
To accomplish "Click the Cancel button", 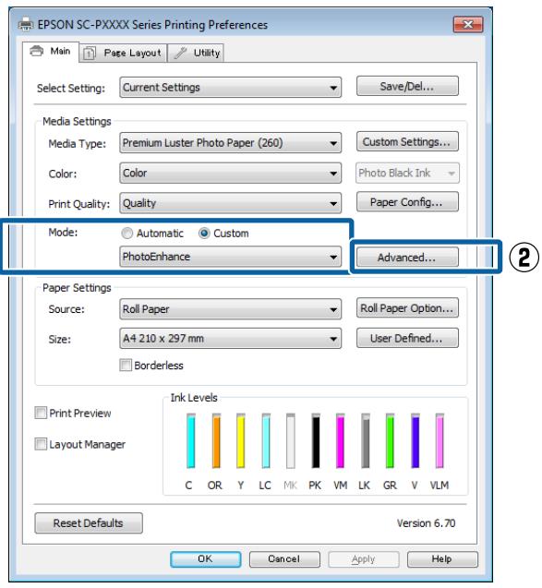I will tap(284, 559).
